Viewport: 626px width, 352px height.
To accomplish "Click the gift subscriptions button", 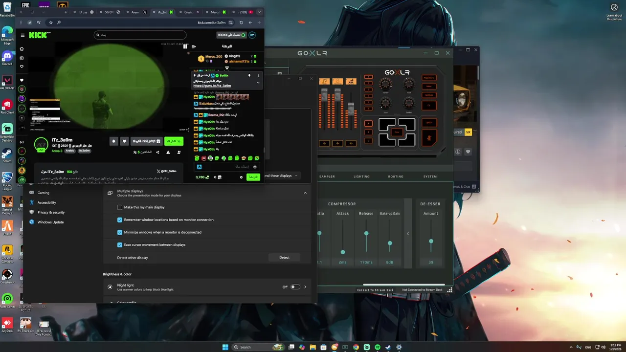I will (x=147, y=141).
